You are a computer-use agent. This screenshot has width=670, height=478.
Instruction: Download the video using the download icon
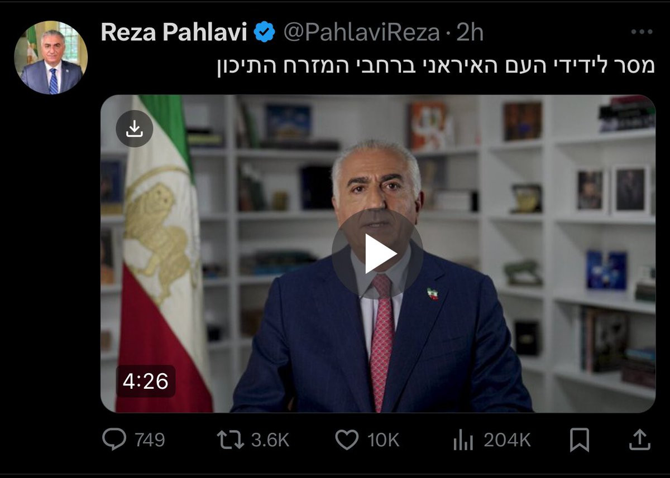click(x=134, y=129)
